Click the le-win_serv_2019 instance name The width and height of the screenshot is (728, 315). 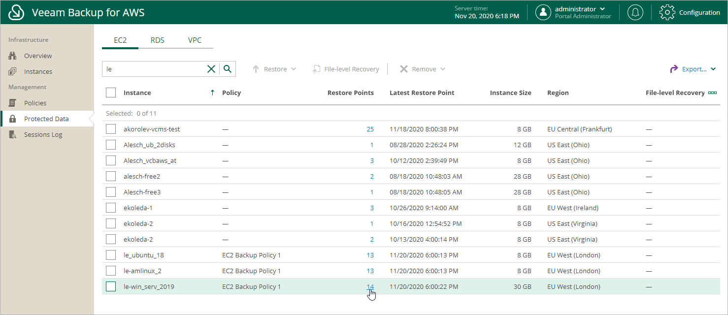point(149,286)
